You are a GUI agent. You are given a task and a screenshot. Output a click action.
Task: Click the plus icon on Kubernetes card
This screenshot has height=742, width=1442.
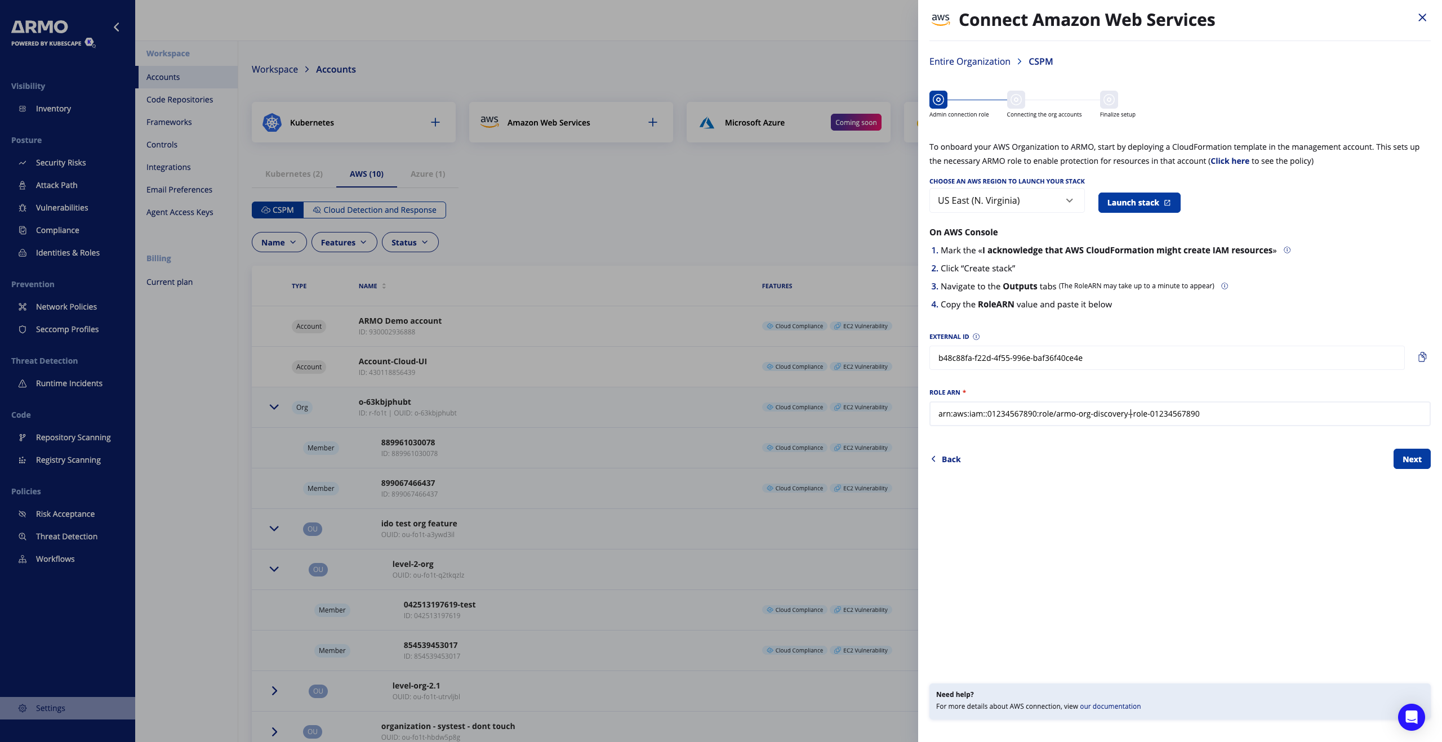pos(435,122)
